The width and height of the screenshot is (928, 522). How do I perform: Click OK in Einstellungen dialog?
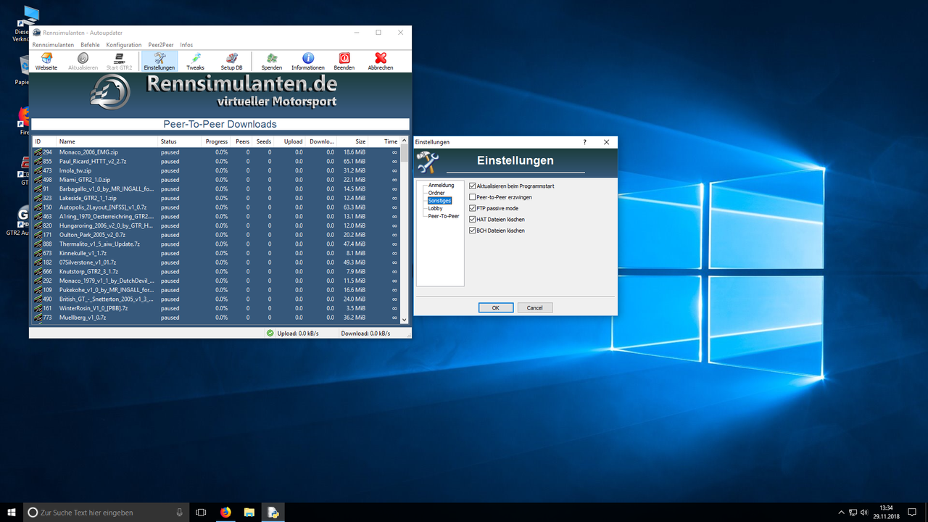pyautogui.click(x=496, y=307)
